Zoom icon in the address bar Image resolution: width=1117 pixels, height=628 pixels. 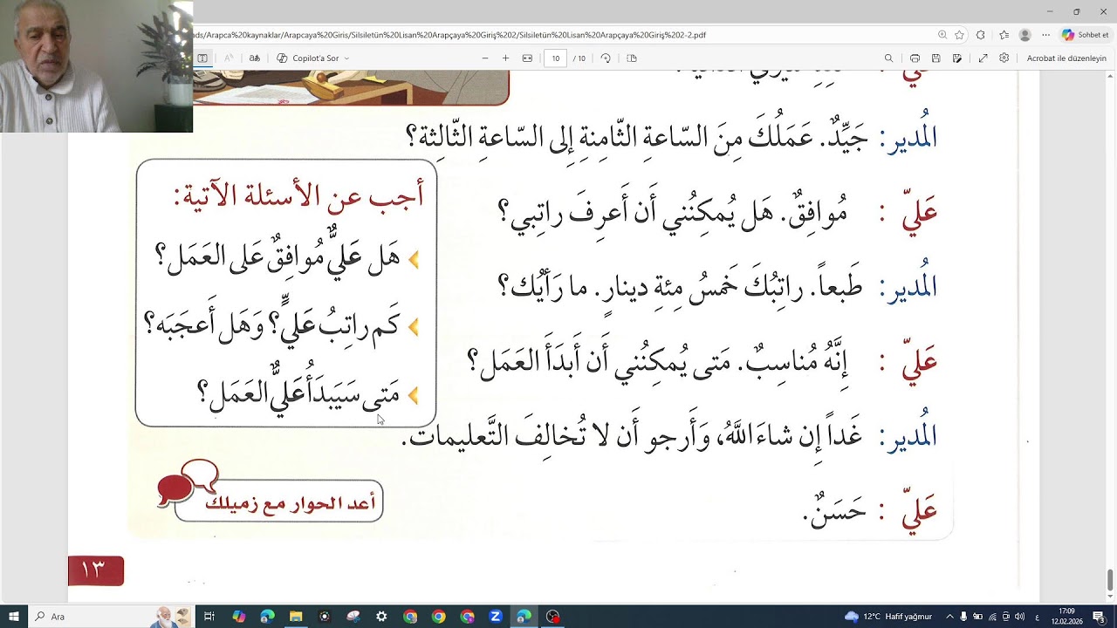[x=942, y=35]
